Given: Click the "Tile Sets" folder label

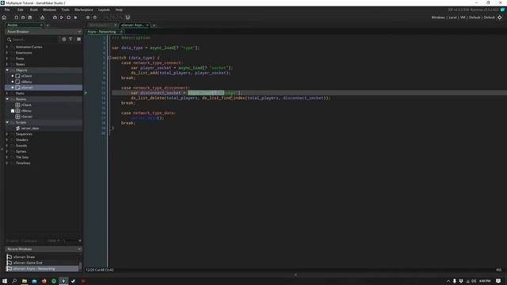Looking at the screenshot, I should [x=22, y=158].
